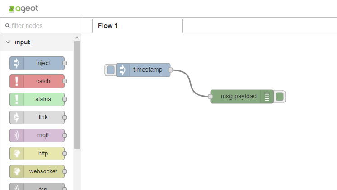Select the timestamp node on canvas
This screenshot has height=190, width=337.
click(x=148, y=70)
